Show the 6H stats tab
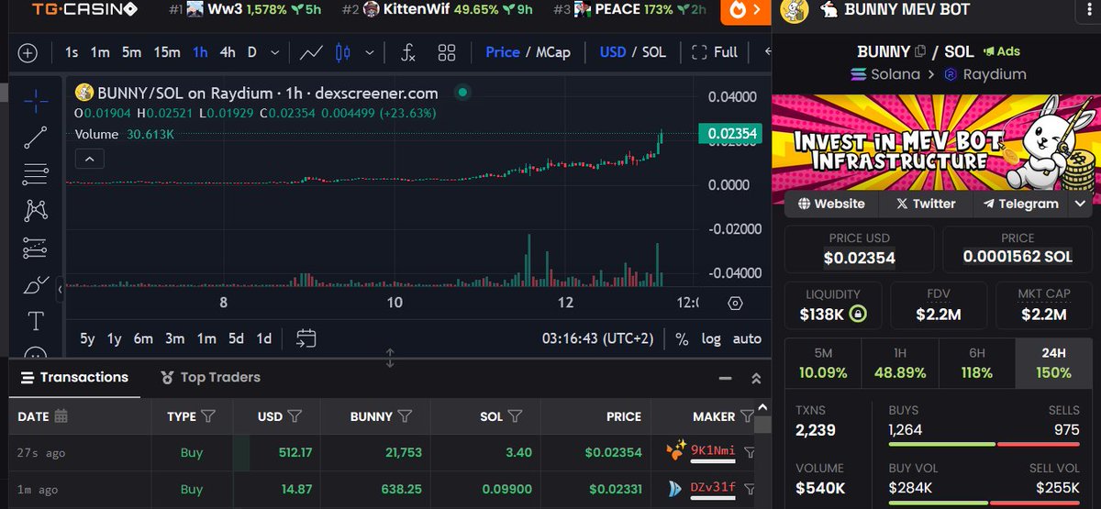1101x509 pixels. [x=976, y=363]
